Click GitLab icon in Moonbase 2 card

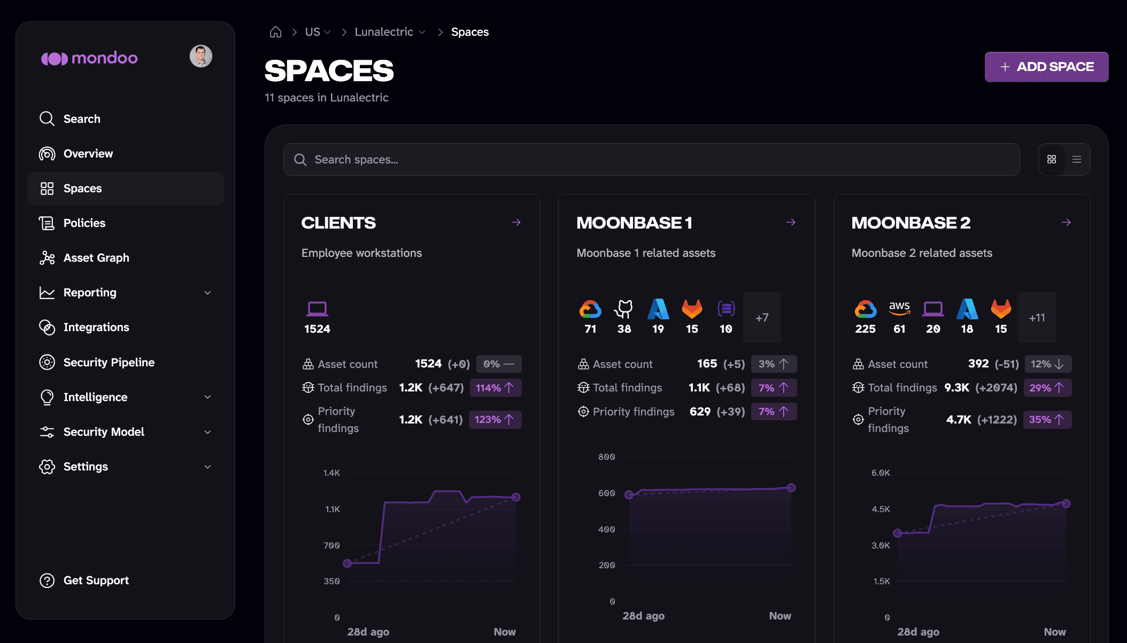point(1001,309)
